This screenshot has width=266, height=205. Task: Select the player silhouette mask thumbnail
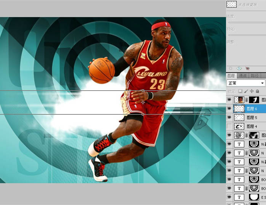click(254, 100)
